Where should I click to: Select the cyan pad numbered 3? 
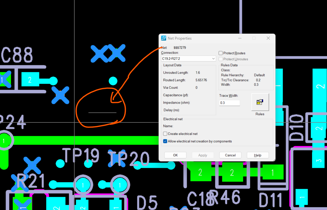(319, 161)
